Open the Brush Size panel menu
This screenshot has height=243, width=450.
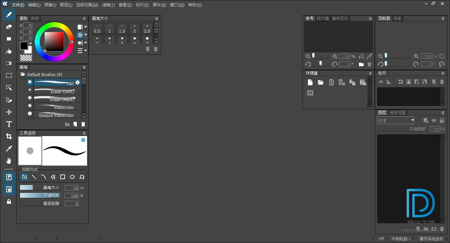(x=157, y=18)
